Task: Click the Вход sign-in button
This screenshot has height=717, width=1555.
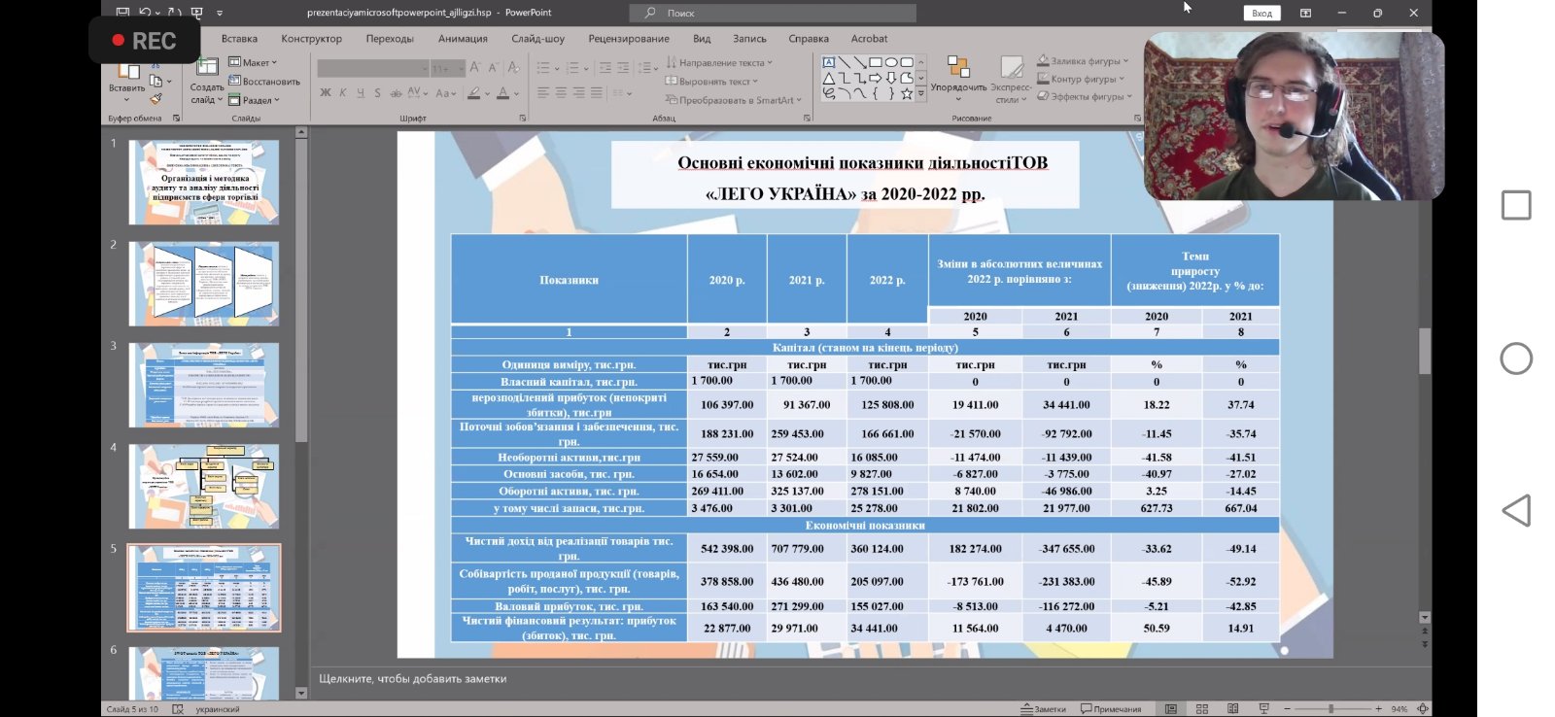Action: [1261, 13]
